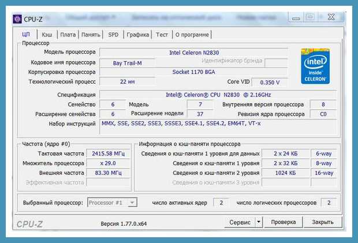Switch to the ЦП tab
358x243 pixels.
(x=26, y=35)
